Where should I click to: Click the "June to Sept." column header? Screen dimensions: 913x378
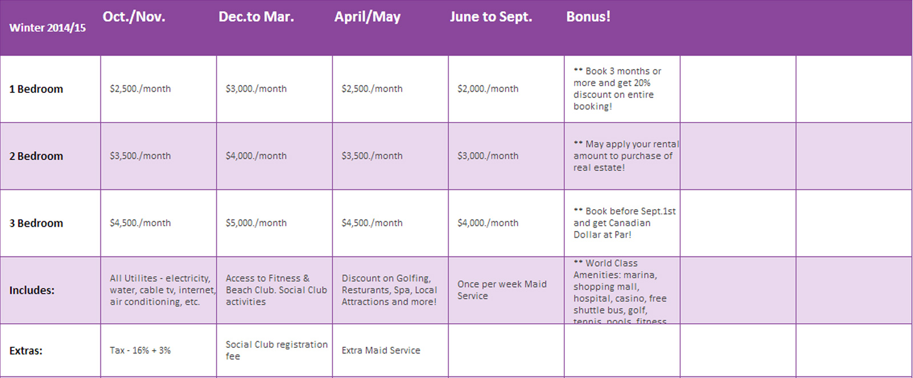pyautogui.click(x=491, y=17)
